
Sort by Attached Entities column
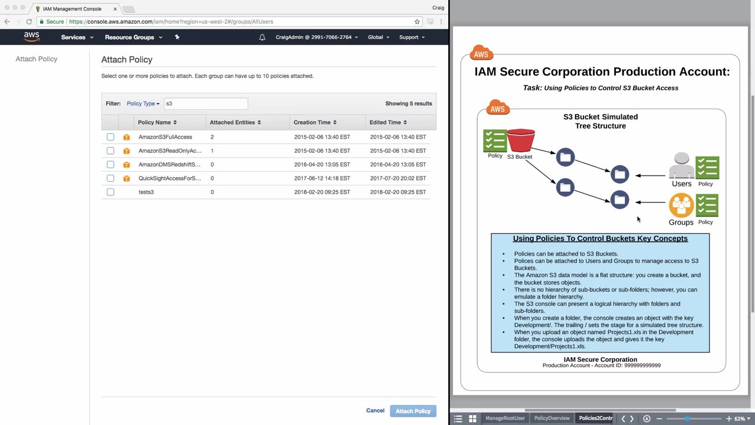pyautogui.click(x=235, y=123)
